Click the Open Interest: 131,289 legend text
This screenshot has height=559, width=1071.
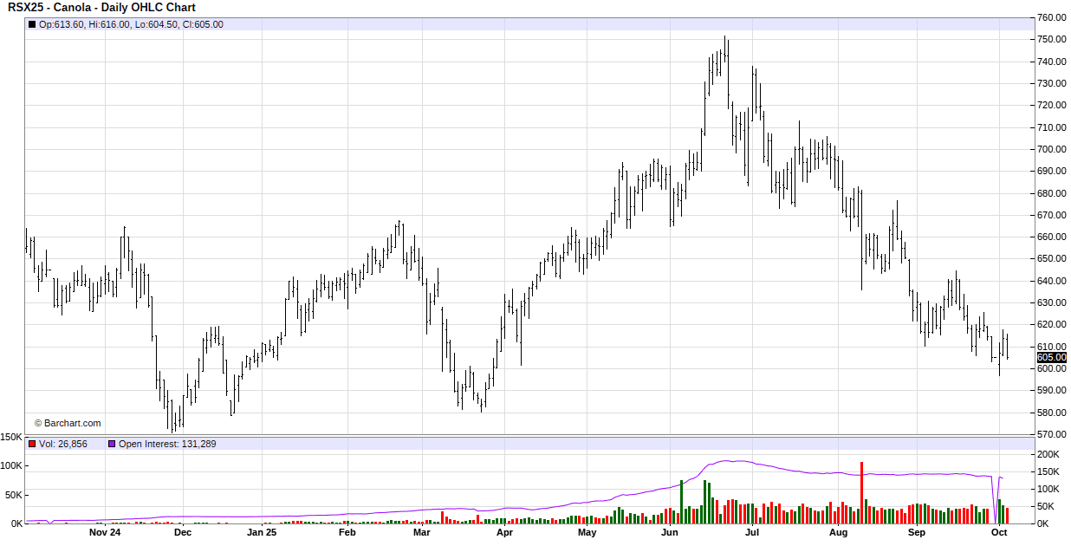(x=166, y=444)
